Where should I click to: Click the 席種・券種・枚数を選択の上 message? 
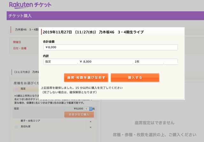154,135
